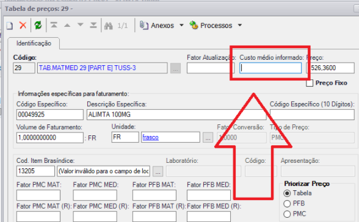
Task: Click Descrição Específica field ALIMTA 100MG
Action: (176, 115)
